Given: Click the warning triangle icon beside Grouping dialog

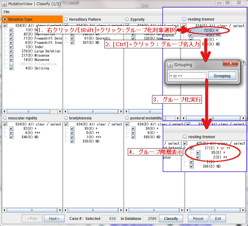Looking at the screenshot, I should coord(244,63).
